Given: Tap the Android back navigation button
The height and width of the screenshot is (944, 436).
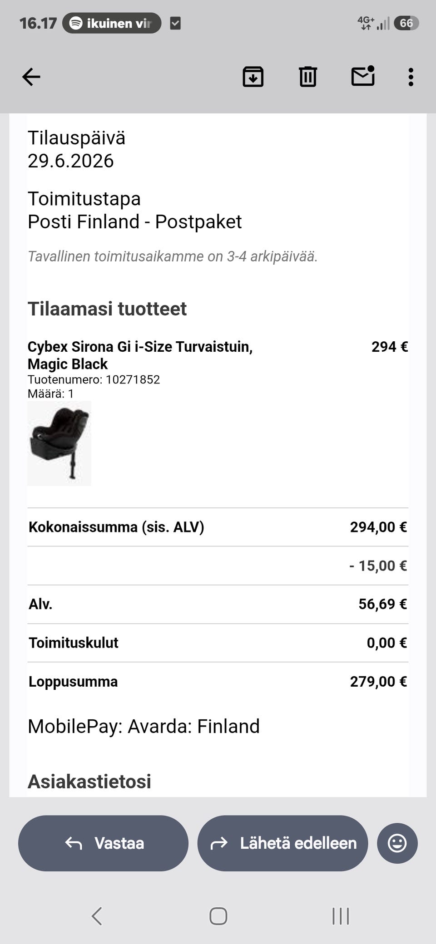Looking at the screenshot, I should 97,916.
